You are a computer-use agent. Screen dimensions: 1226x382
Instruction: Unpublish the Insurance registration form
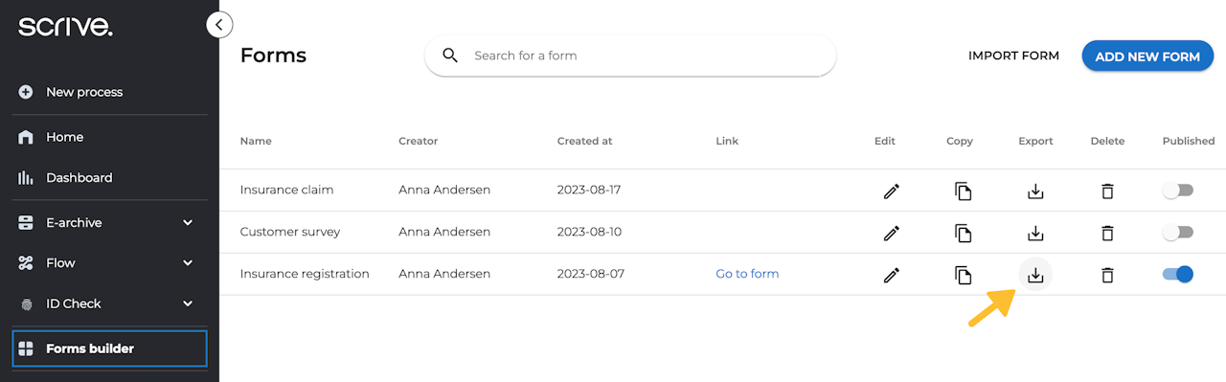[1178, 275]
